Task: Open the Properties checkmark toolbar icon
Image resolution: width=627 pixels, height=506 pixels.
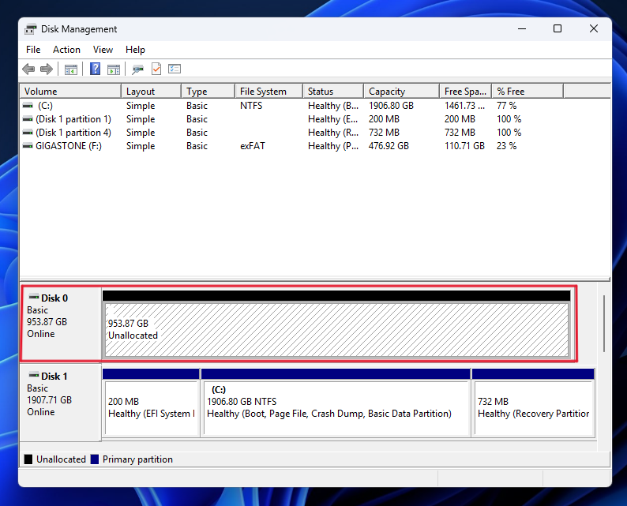Action: 156,69
